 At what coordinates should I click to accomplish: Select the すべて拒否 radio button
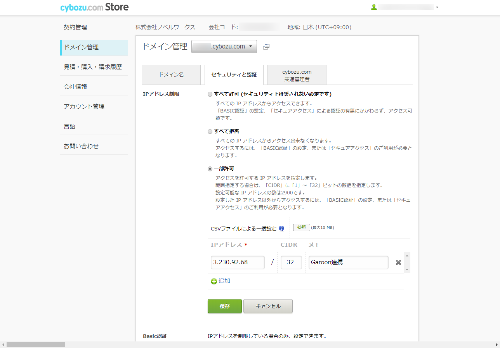pyautogui.click(x=210, y=132)
